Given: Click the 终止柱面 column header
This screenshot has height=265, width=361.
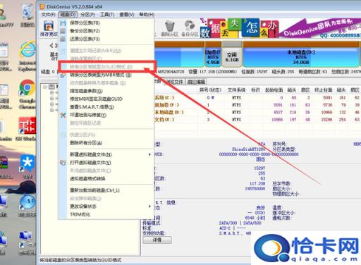Looking at the screenshot, I should point(324,90).
